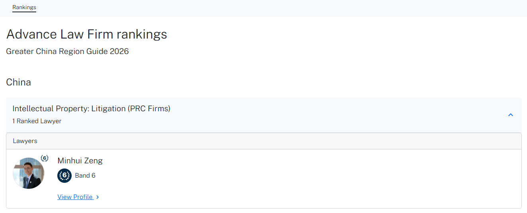
Task: Follow the View Profile link
Action: pyautogui.click(x=75, y=197)
